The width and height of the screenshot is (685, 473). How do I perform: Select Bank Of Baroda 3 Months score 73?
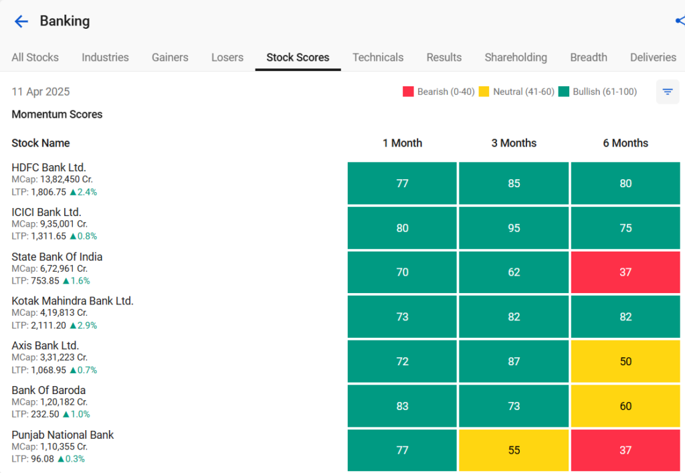[514, 405]
